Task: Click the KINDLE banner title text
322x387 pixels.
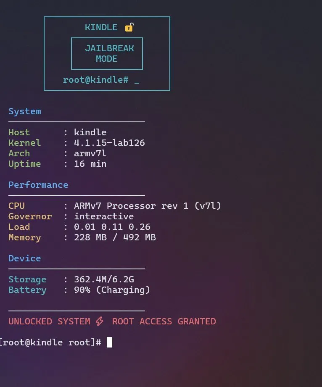Action: coord(101,27)
